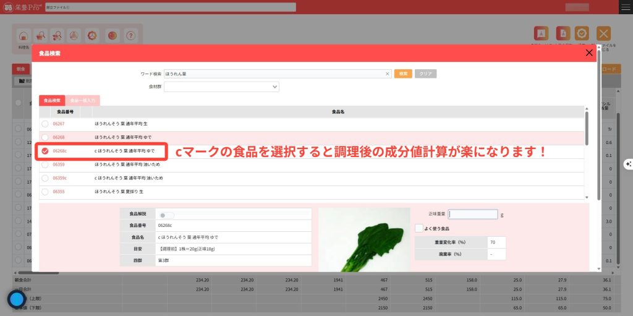Click the checkmark badge toolbar icon

pos(581,34)
